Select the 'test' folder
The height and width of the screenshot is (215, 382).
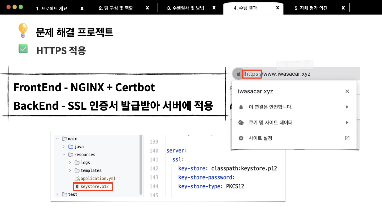pos(72,194)
